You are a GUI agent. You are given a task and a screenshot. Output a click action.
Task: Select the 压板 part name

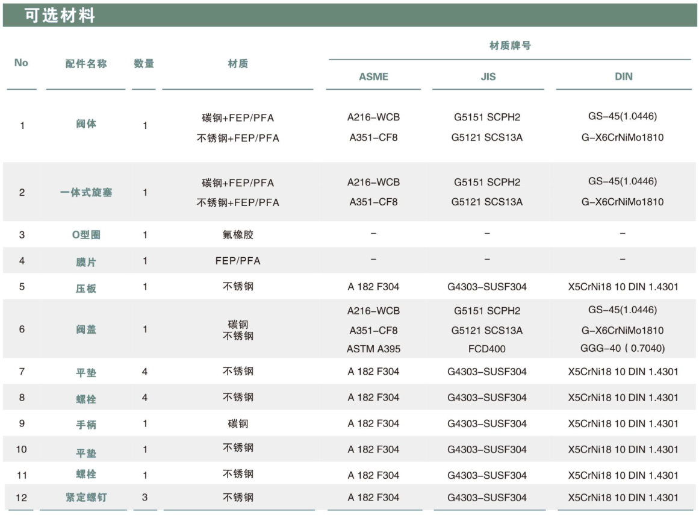tap(86, 288)
